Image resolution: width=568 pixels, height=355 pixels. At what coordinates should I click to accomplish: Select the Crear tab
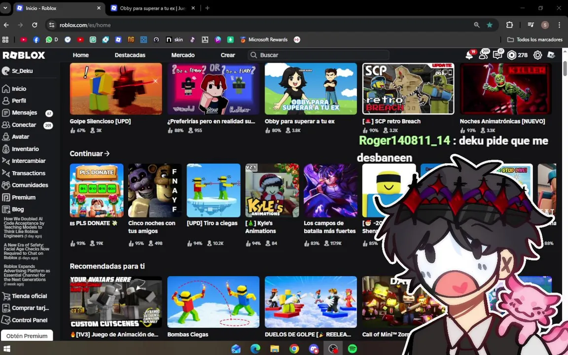[x=228, y=55]
